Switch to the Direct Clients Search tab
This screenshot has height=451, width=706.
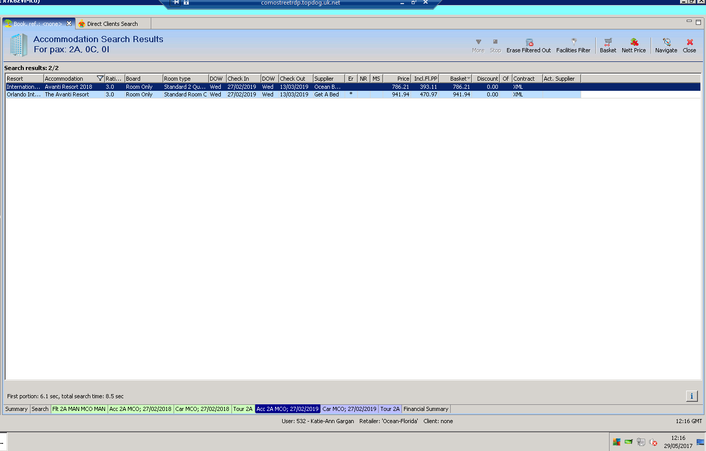[x=113, y=24]
